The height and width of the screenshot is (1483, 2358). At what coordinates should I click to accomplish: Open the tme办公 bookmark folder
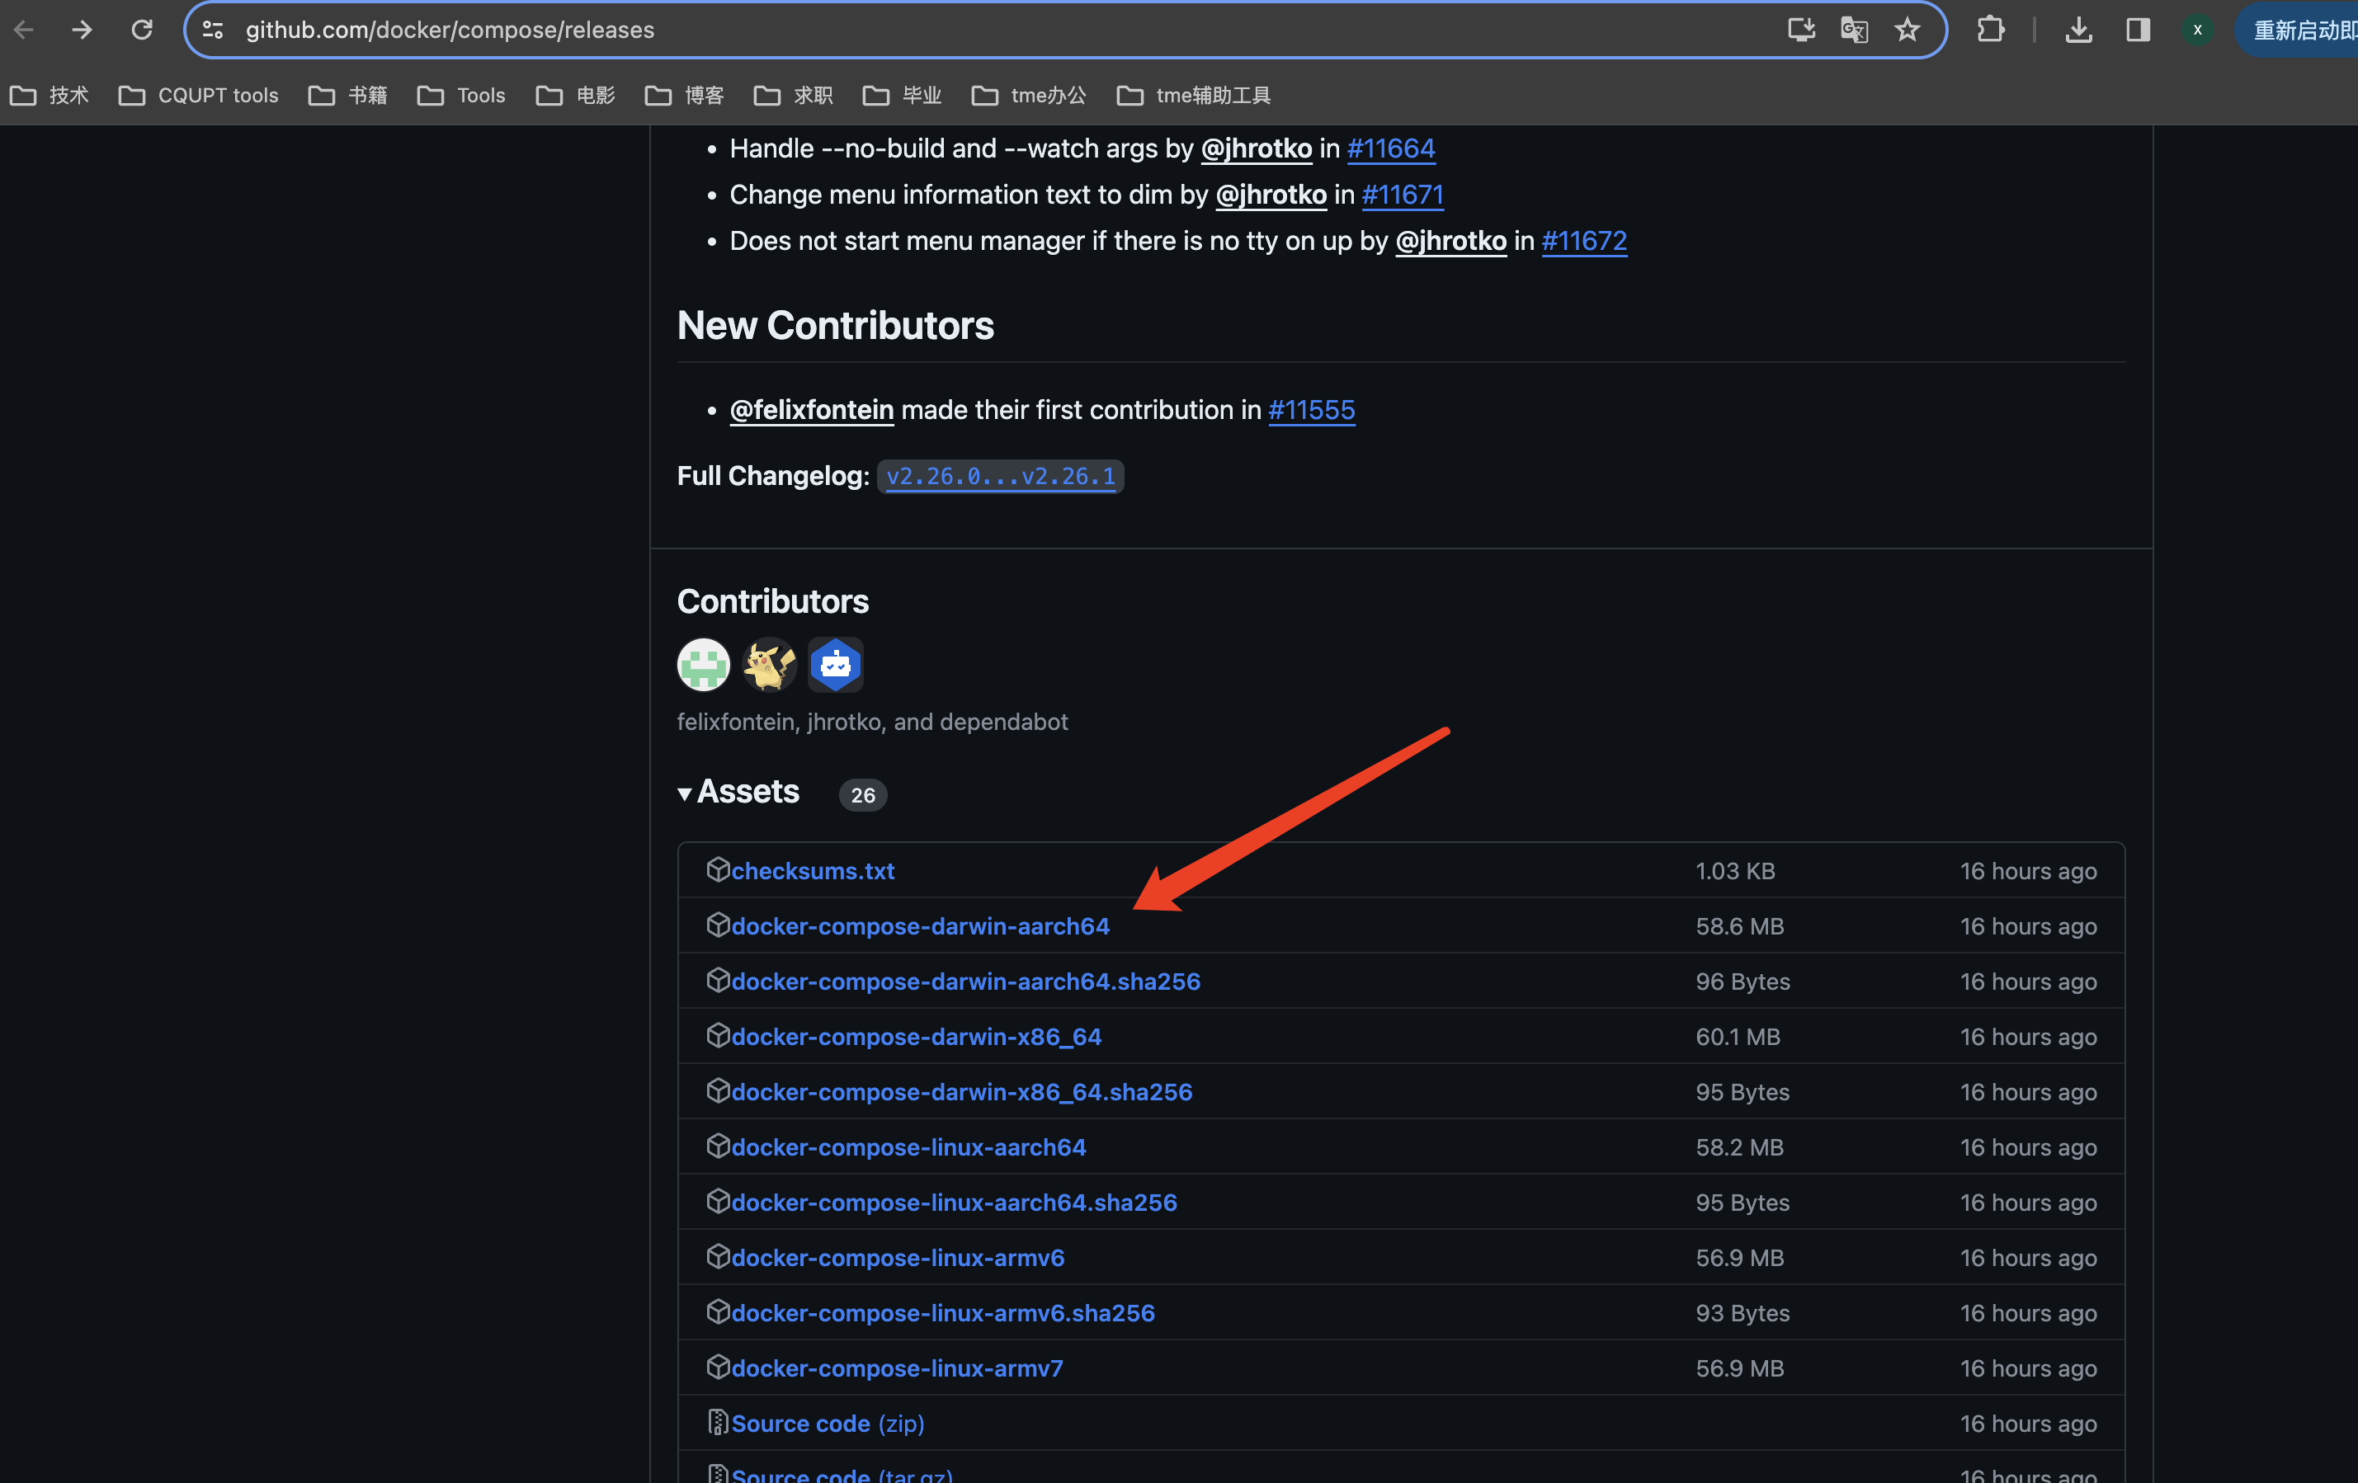1028,95
